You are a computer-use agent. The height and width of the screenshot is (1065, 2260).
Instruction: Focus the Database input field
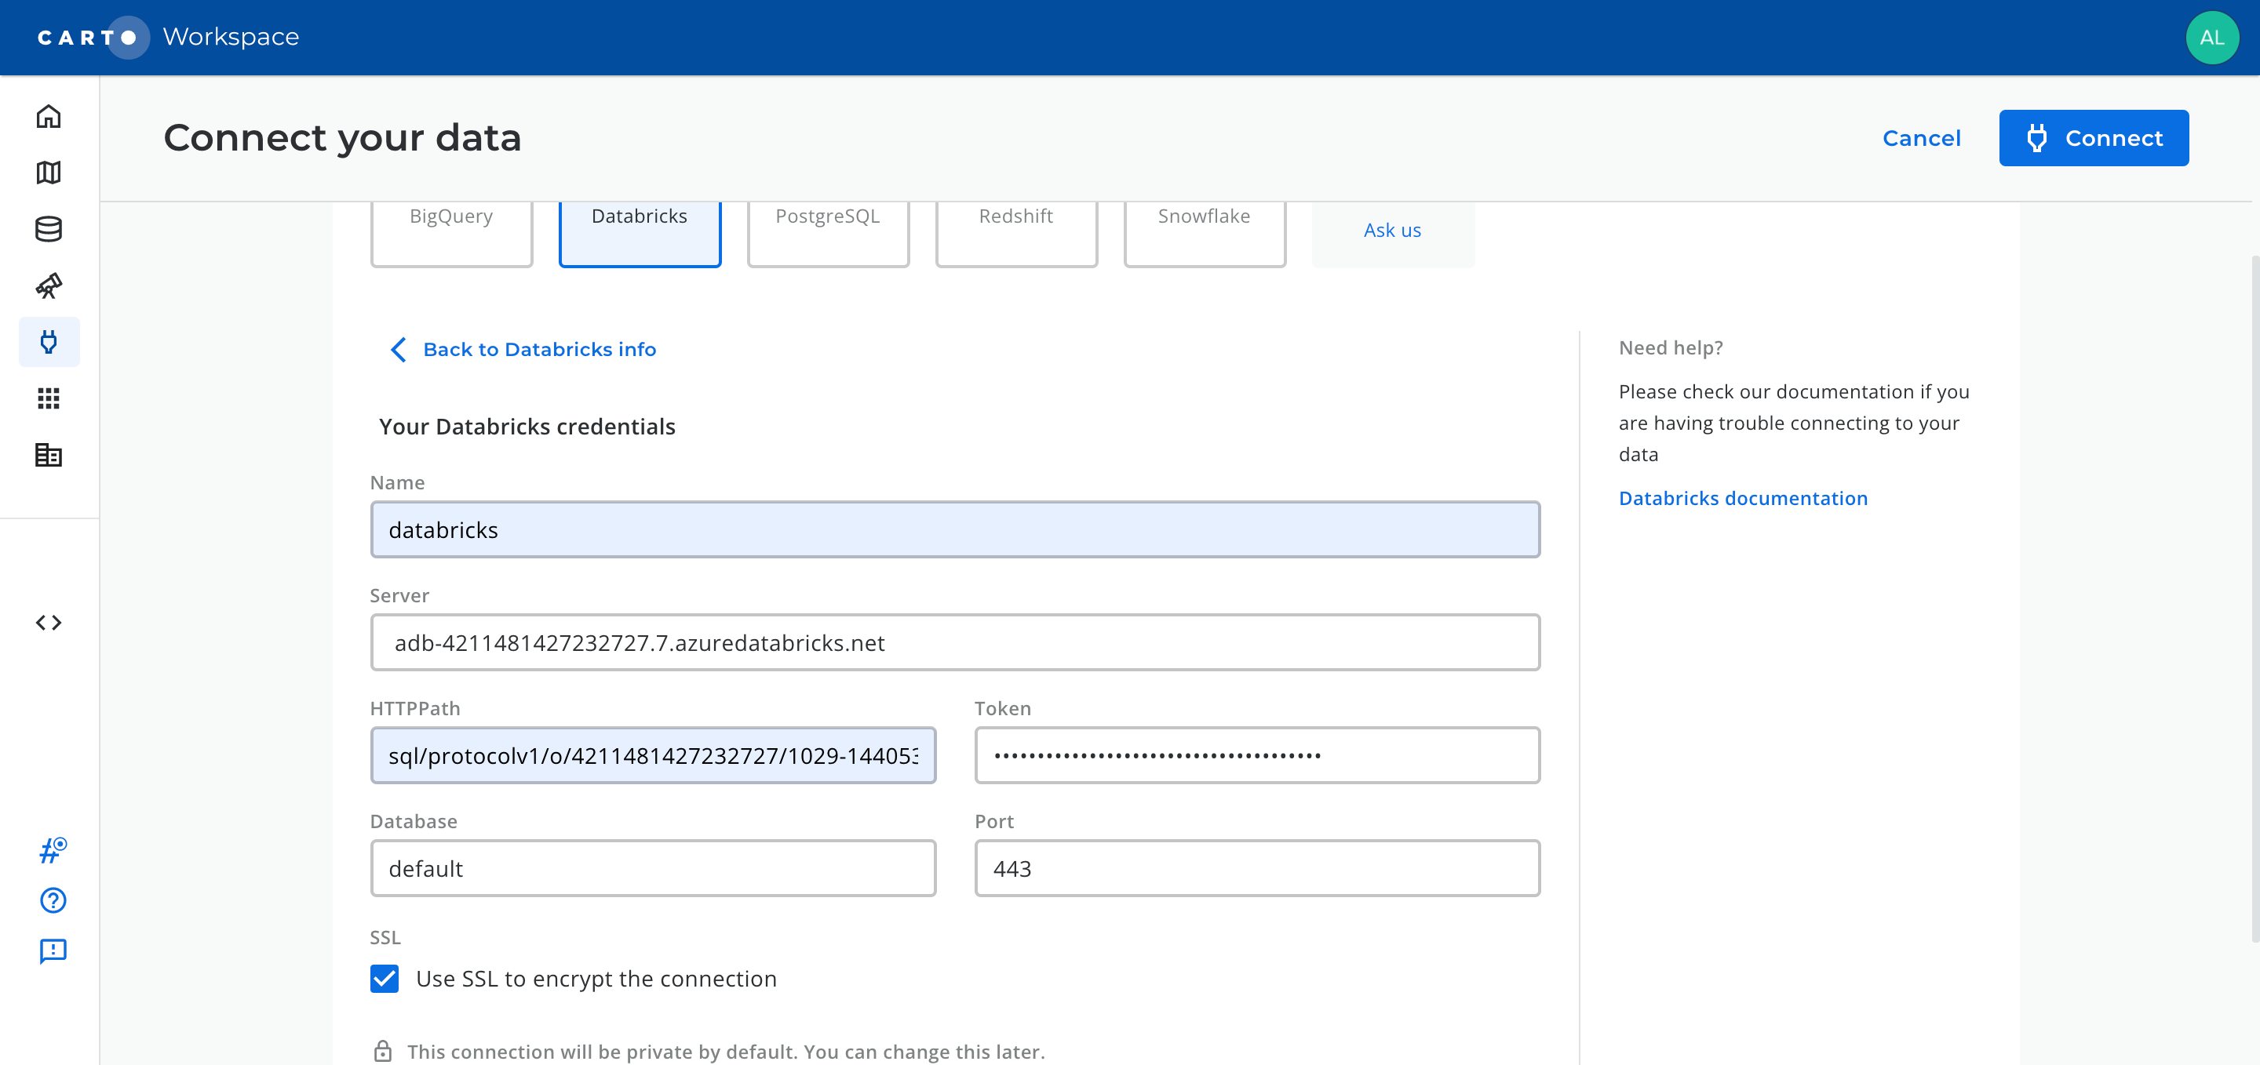coord(653,869)
